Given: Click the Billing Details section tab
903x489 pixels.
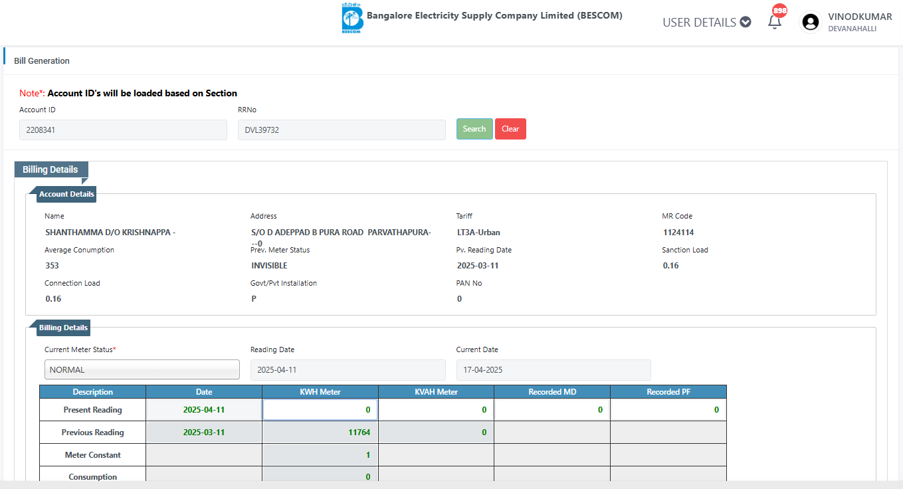Looking at the screenshot, I should (x=50, y=169).
